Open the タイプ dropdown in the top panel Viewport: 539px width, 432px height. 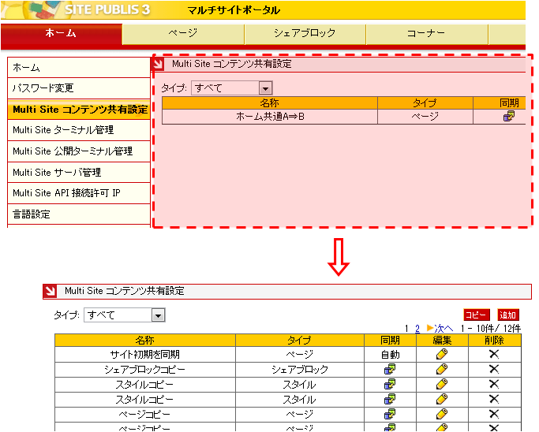pos(232,88)
